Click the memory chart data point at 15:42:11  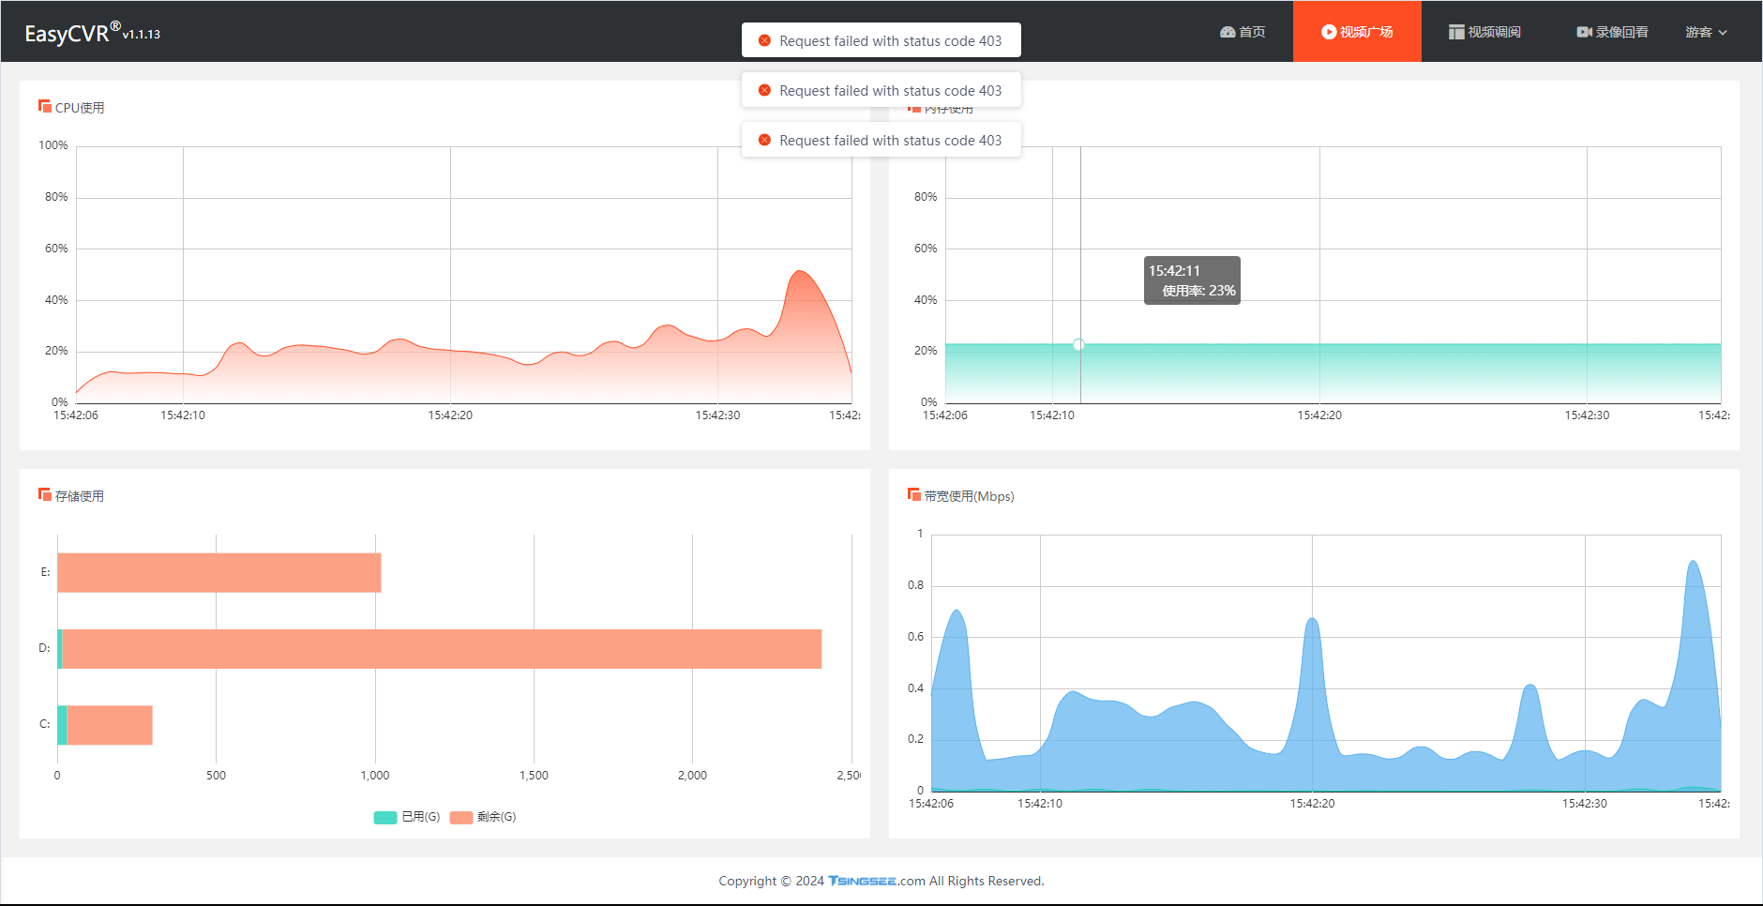click(1078, 345)
